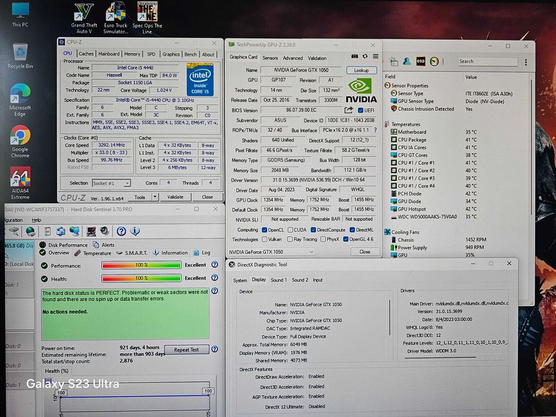Click the Performance 100% bar
The image size is (556, 417).
coord(141,265)
